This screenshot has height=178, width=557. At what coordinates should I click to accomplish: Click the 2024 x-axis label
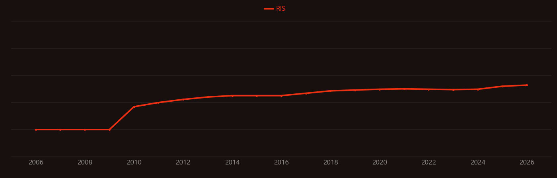tap(478, 163)
